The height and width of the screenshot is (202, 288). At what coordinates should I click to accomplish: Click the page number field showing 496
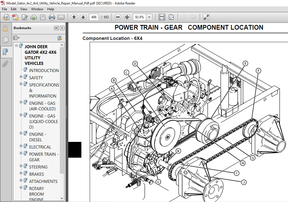pyautogui.click(x=94, y=17)
